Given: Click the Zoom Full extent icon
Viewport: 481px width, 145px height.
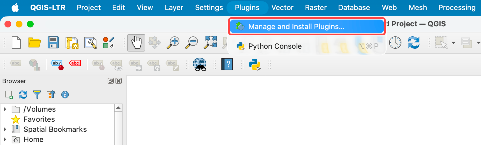Looking at the screenshot, I should point(210,43).
